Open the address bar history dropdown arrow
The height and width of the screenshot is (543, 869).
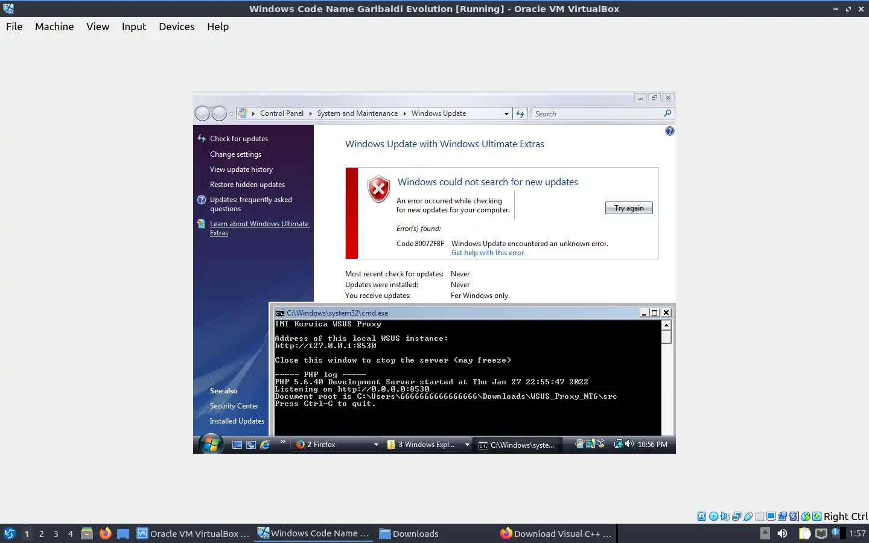click(506, 113)
